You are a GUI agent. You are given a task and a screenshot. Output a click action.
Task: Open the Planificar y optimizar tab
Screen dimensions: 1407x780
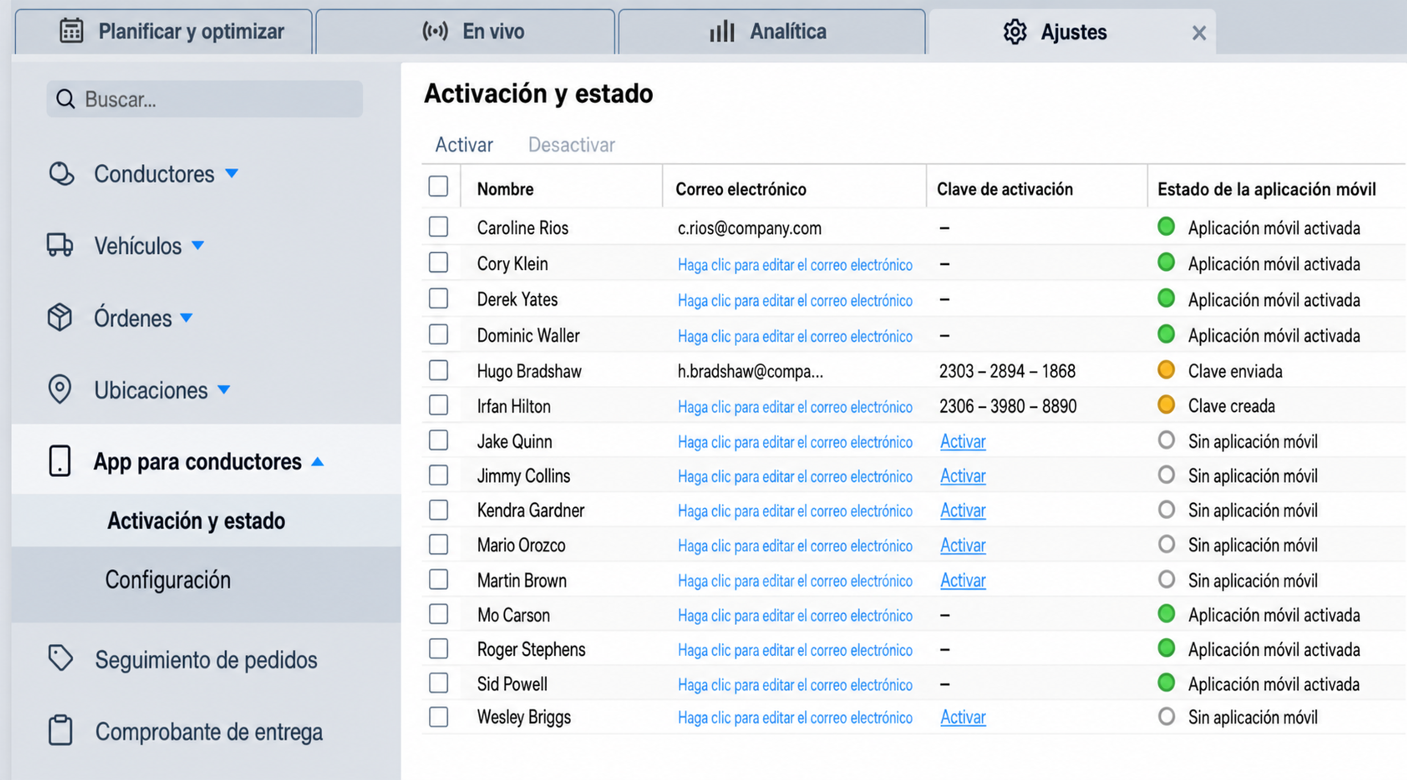[164, 32]
